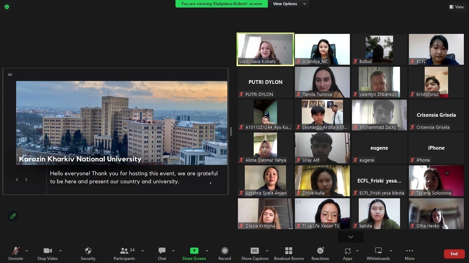Click the shared-screen panel divider handle
469x263 pixels.
231,131
